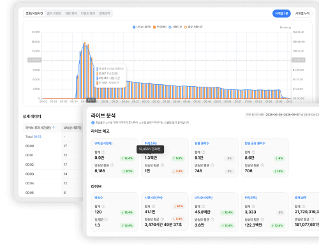
Task: Open 결제 금액 card title
Action: tap(300, 198)
